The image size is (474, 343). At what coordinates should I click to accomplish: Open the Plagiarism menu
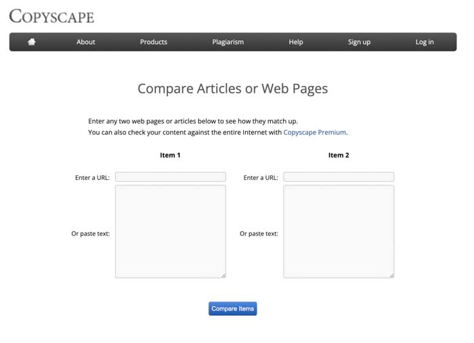(228, 42)
